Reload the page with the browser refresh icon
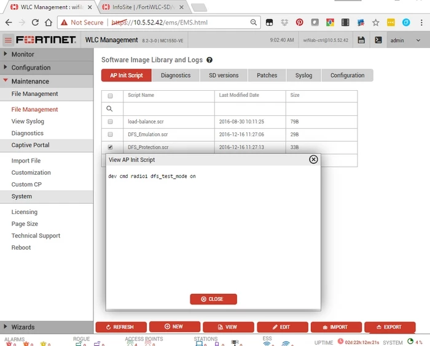This screenshot has height=346, width=430. click(x=35, y=23)
